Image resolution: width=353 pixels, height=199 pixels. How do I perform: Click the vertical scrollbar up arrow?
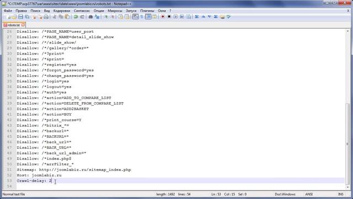click(x=347, y=31)
